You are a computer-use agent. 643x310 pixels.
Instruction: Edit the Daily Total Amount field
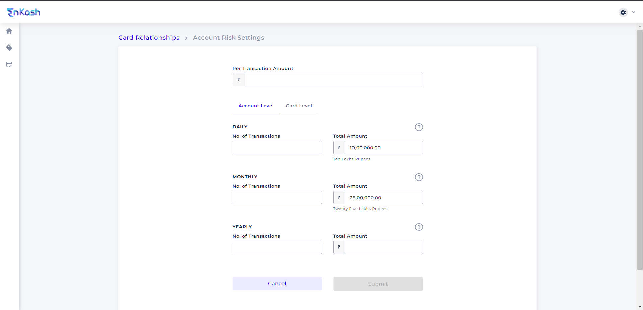click(384, 148)
